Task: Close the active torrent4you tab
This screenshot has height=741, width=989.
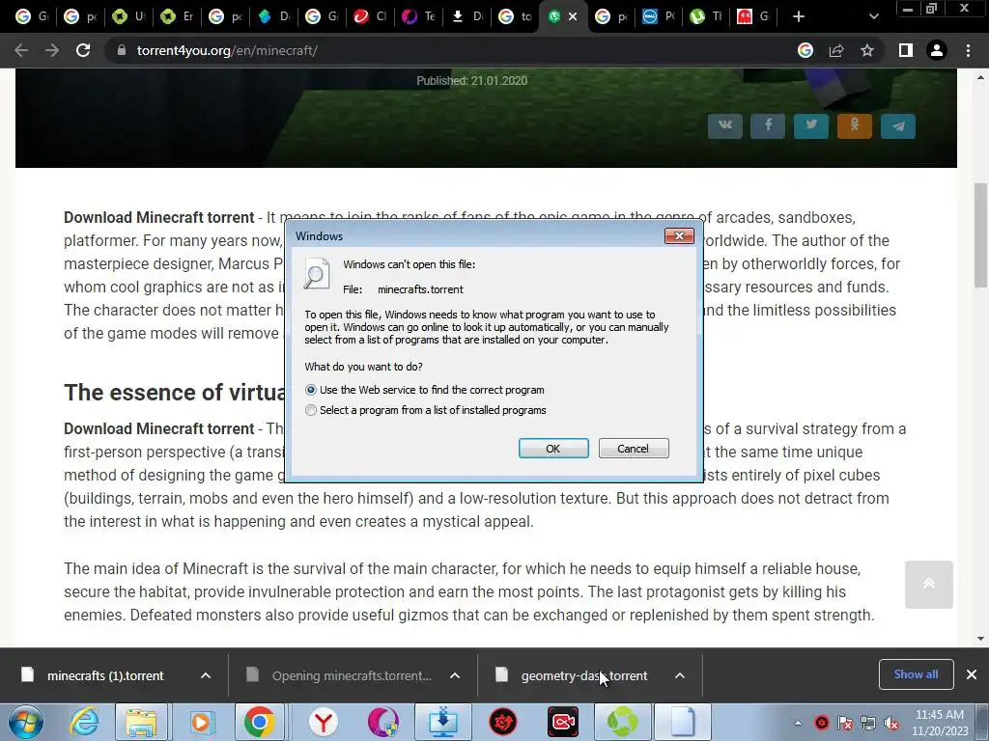Action: (573, 16)
